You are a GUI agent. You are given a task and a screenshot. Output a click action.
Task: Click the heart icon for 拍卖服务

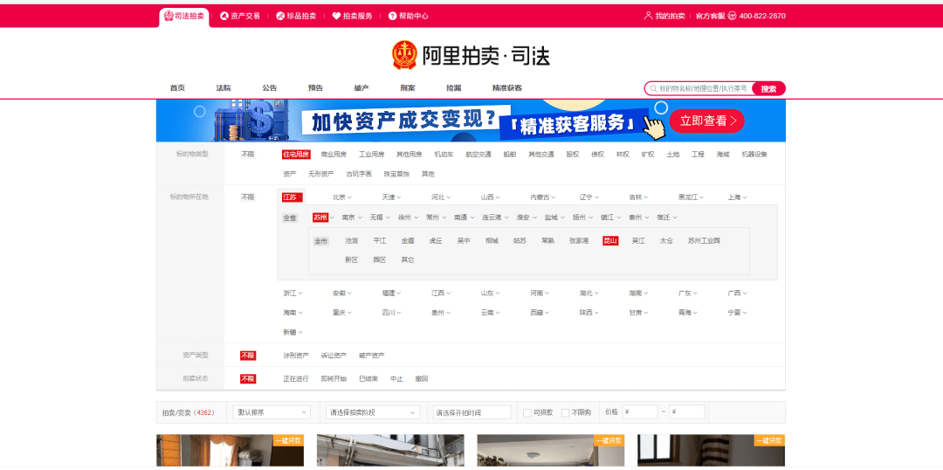coord(336,16)
